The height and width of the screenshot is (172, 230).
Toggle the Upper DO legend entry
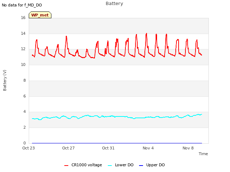pos(152,165)
